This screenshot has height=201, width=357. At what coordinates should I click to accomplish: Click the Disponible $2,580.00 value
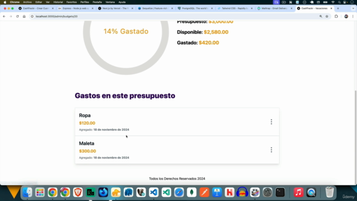coord(216,32)
